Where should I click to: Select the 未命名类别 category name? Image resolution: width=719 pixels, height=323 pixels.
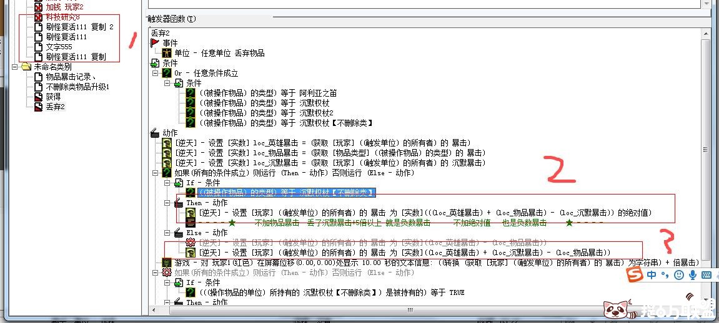52,67
